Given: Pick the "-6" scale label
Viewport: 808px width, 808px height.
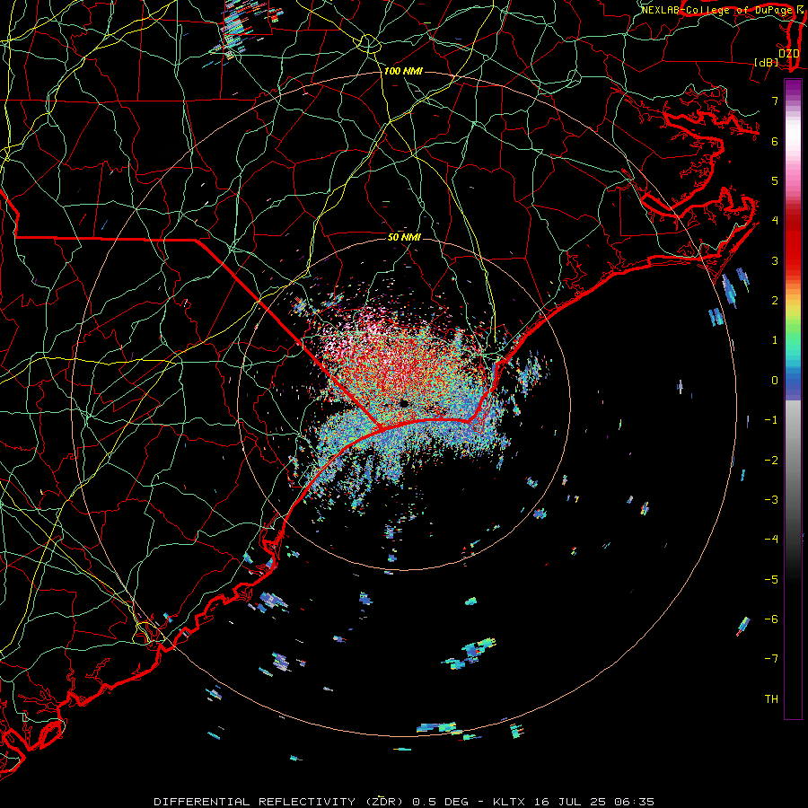Looking at the screenshot, I should [x=771, y=619].
